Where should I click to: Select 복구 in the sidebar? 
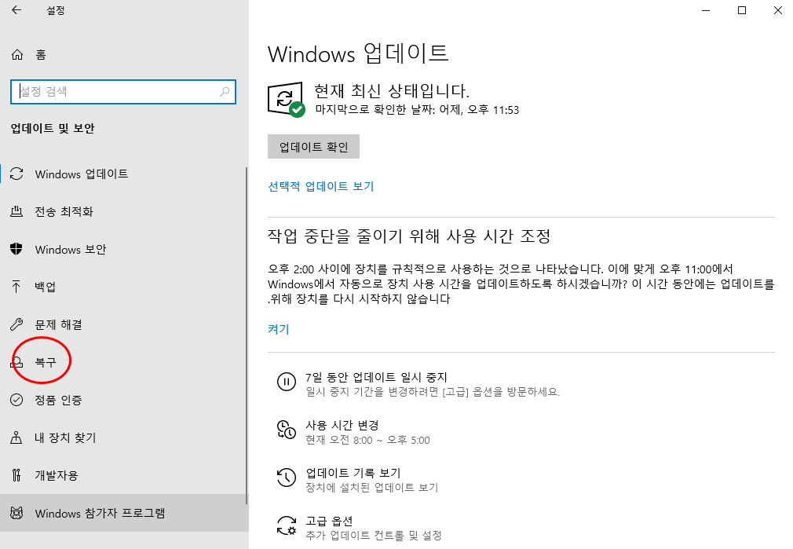pos(123,362)
